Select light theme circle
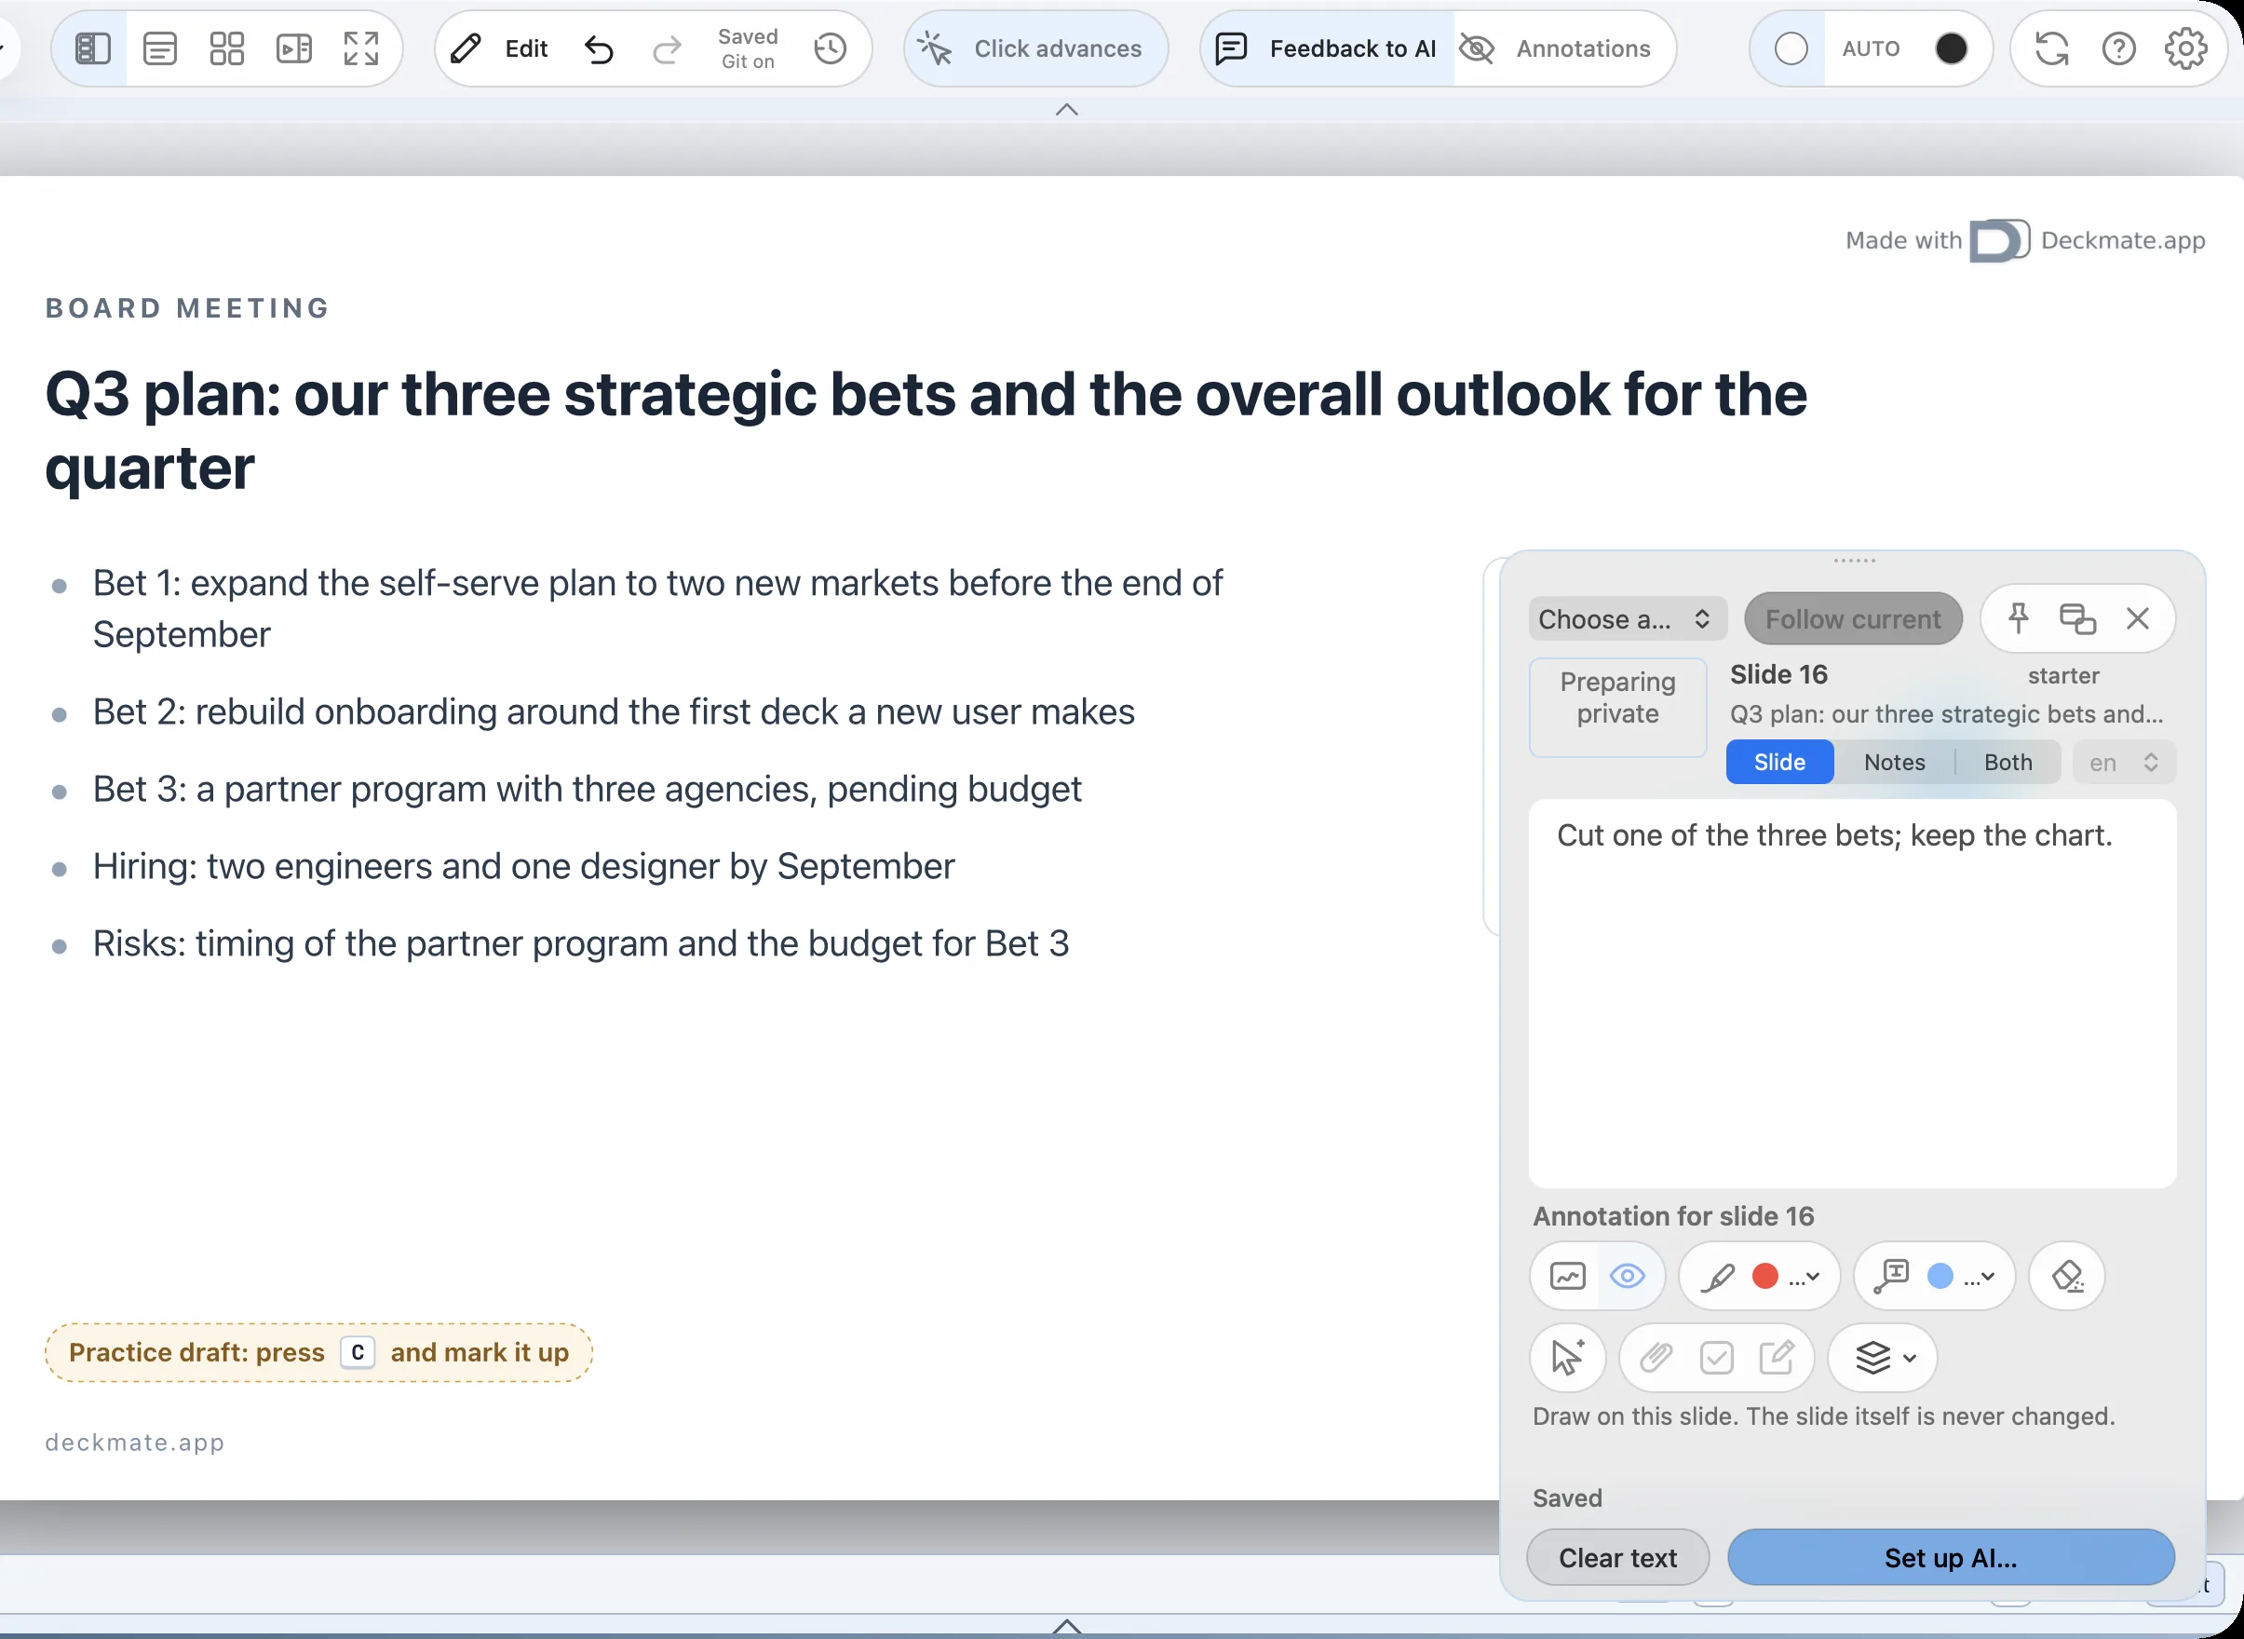Screen dimensions: 2244x1639 (1791, 48)
